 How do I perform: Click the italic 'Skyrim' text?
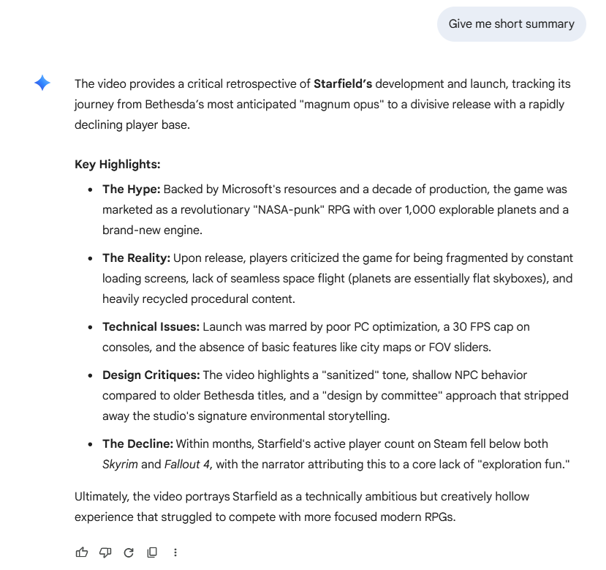click(x=120, y=465)
